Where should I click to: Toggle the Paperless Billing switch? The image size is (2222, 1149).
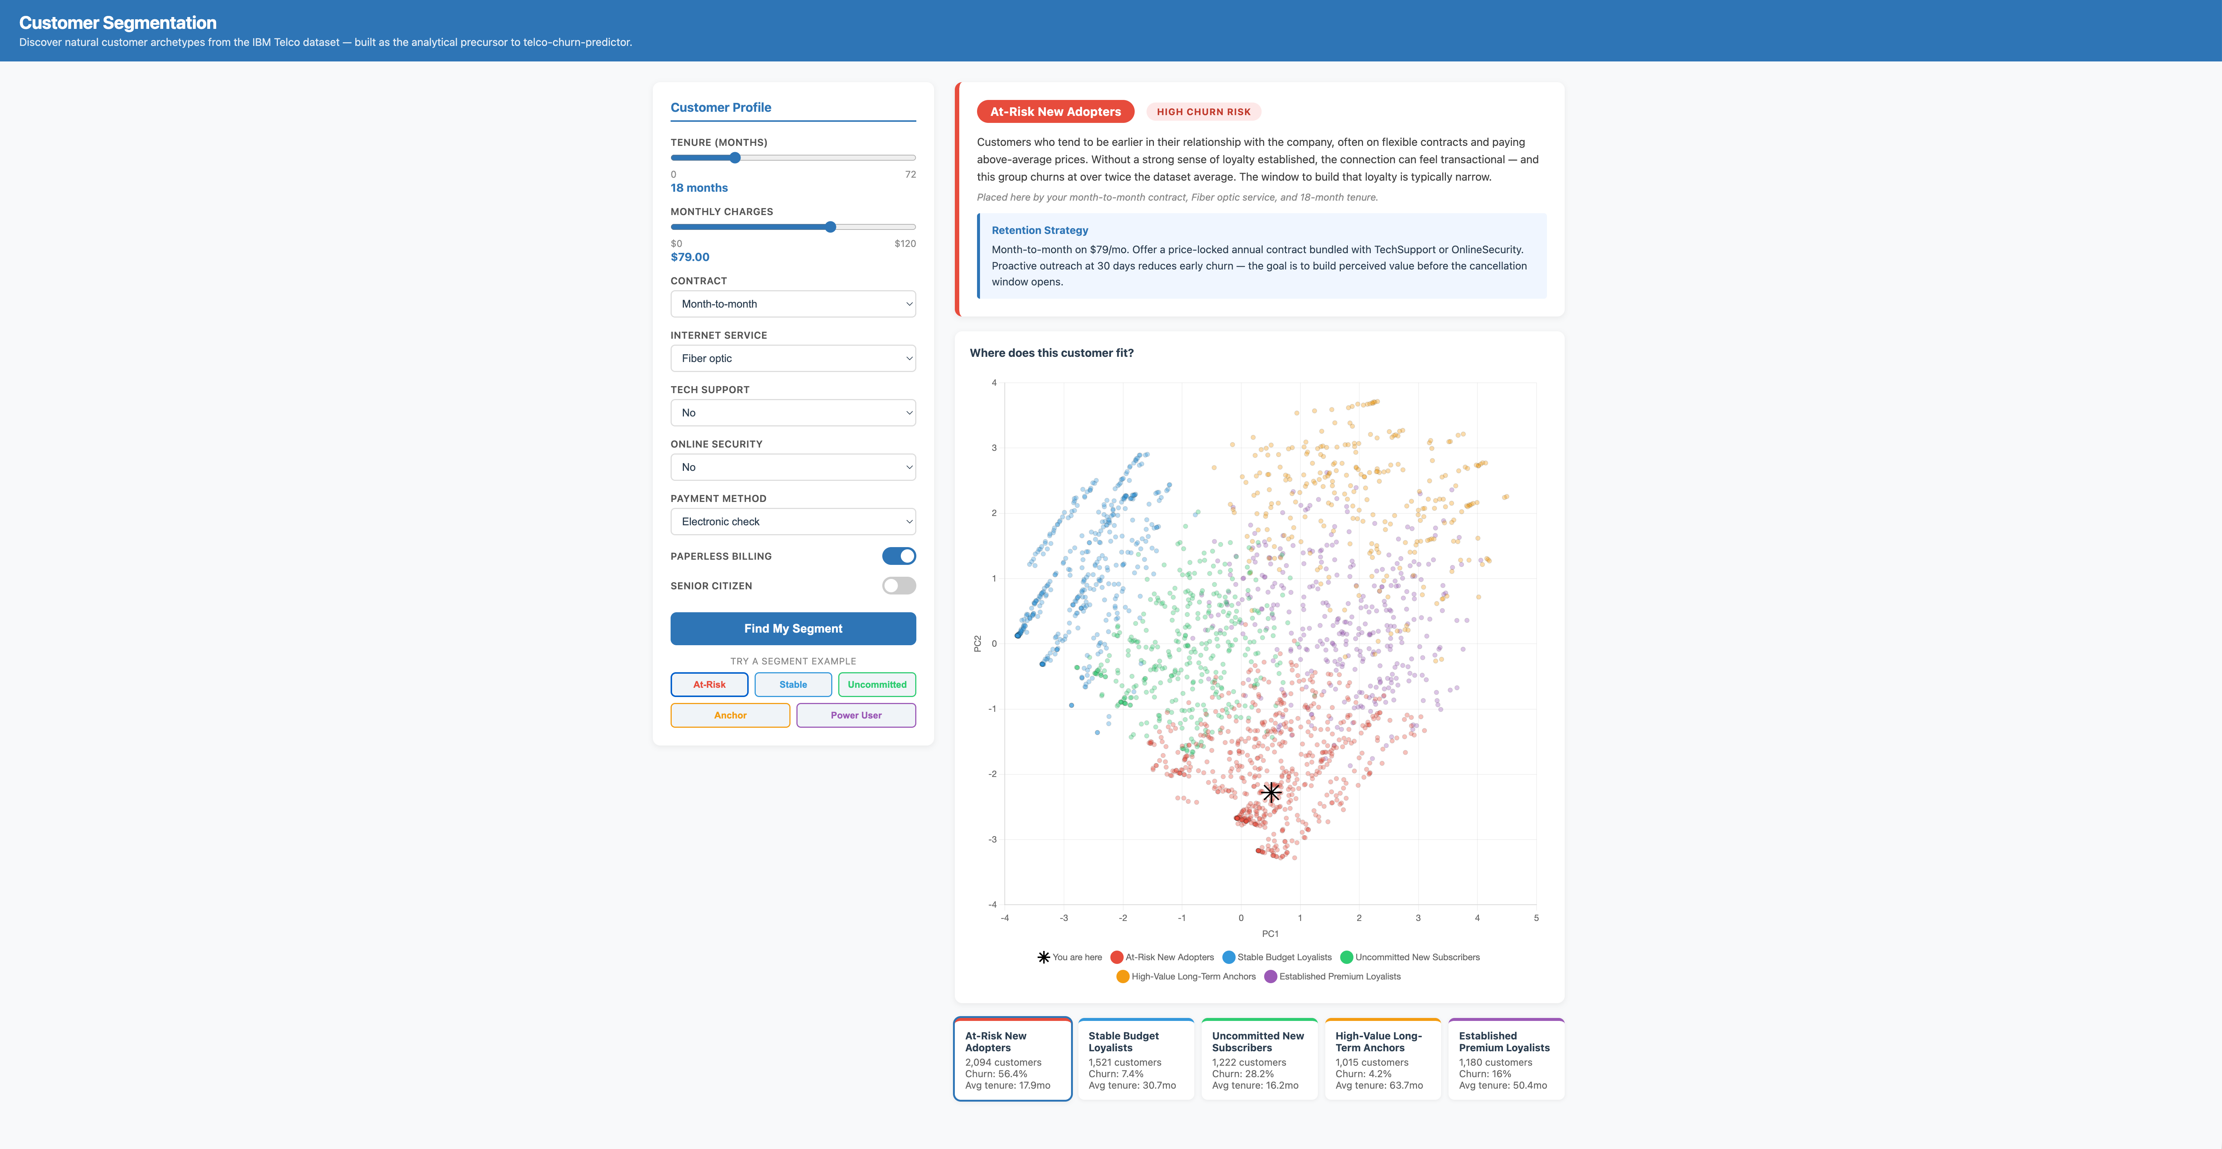pyautogui.click(x=899, y=556)
